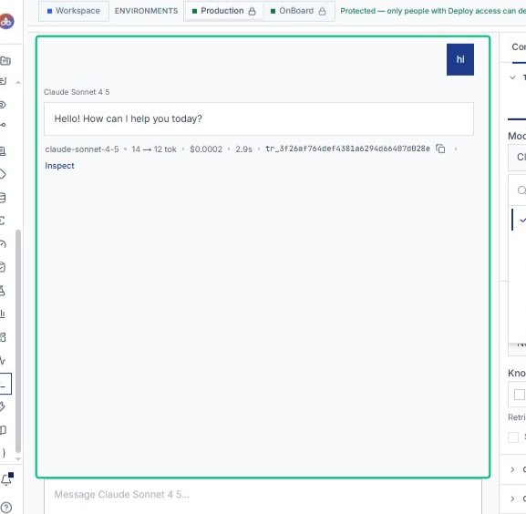Viewport: 526px width, 514px height.
Task: Click the sidebar scroll up arrow
Action: [18, 82]
